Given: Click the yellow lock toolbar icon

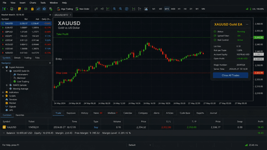Looking at the screenshot, I should tap(32, 9).
